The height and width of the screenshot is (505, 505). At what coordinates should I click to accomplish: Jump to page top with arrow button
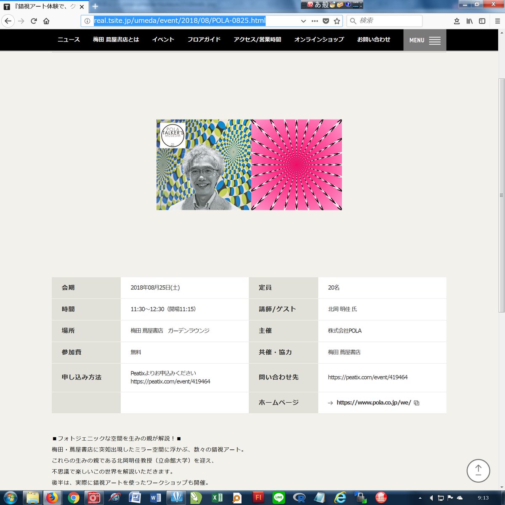coord(478,470)
